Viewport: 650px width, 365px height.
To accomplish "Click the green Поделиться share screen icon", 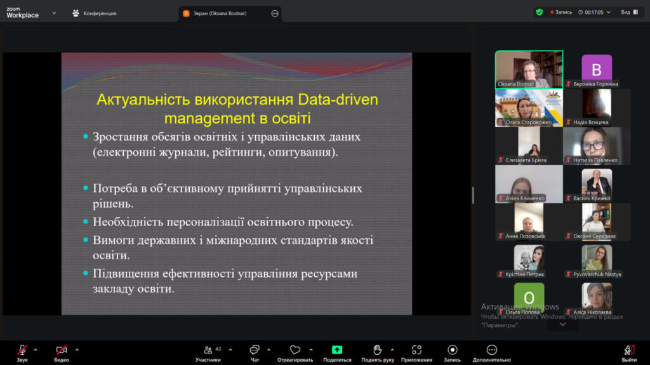I will 337,350.
